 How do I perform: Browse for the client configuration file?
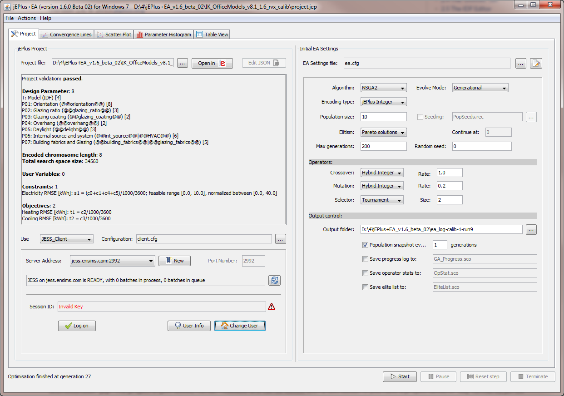(x=281, y=239)
